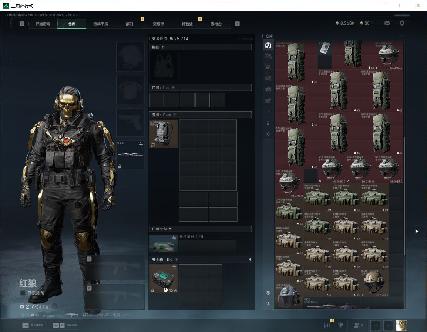Image resolution: width=427 pixels, height=332 pixels.
Task: Click the right arrow after 改枪台 tab
Action: pyautogui.click(x=237, y=24)
